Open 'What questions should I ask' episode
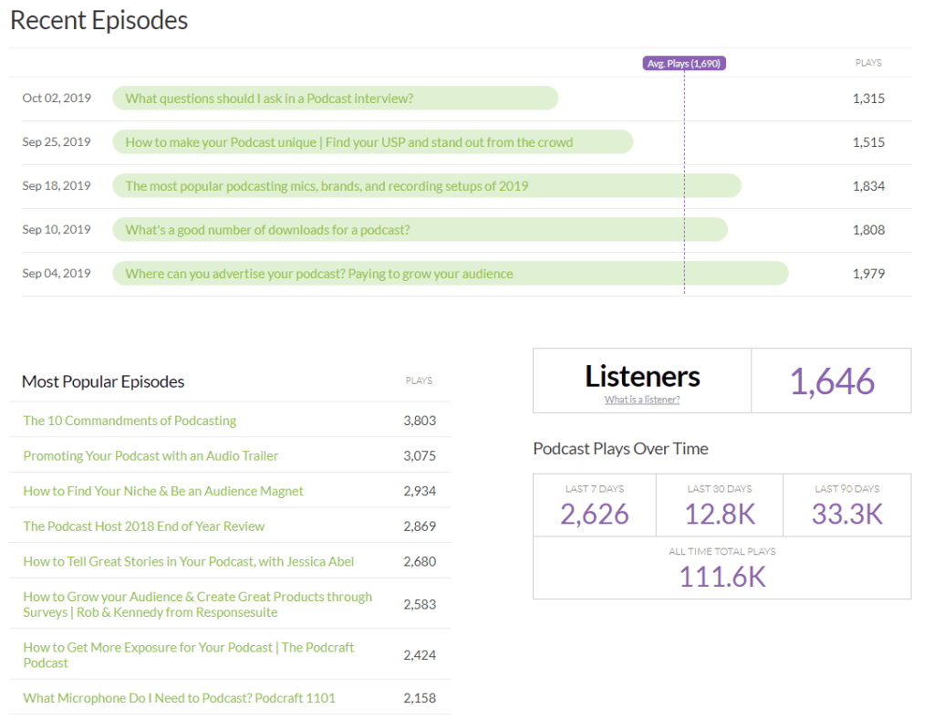The width and height of the screenshot is (934, 719). pos(269,99)
